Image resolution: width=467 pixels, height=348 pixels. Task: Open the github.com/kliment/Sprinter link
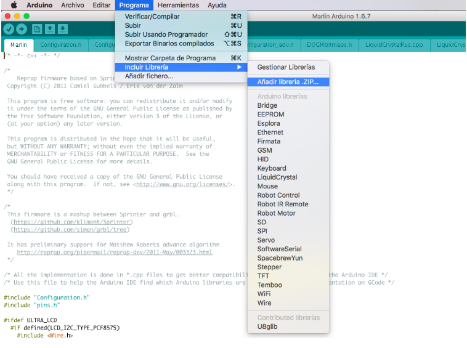[x=72, y=222]
